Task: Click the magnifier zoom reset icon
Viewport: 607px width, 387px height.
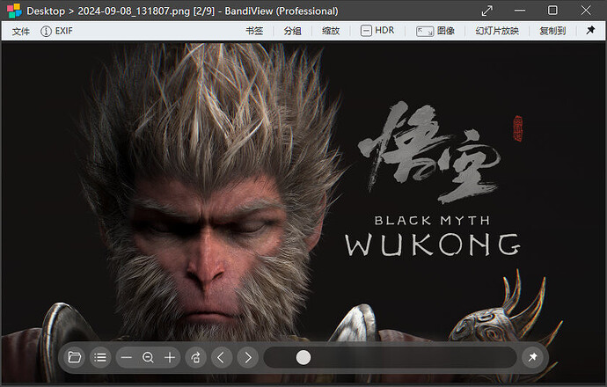Action: (x=148, y=357)
